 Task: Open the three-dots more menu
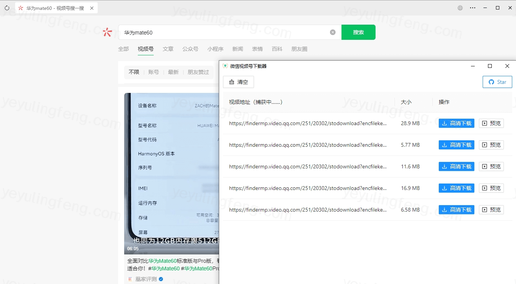pyautogui.click(x=472, y=8)
